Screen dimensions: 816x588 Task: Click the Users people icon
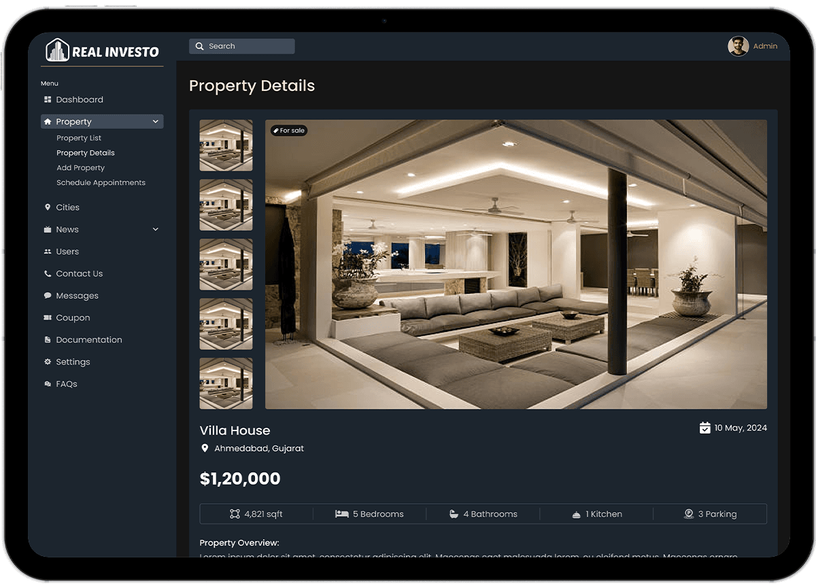click(48, 251)
